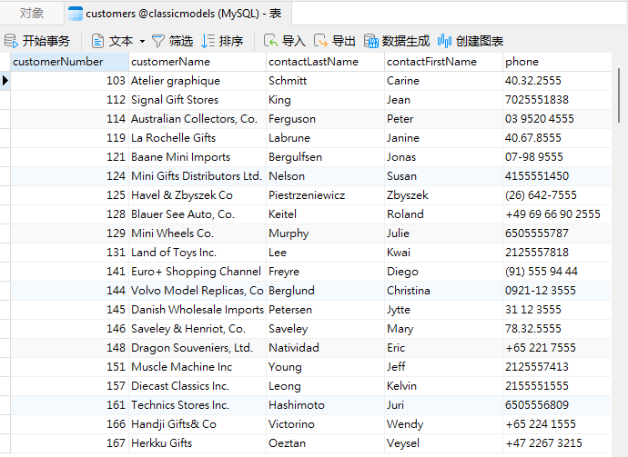
Task: Click the customerNumber column header
Action: coord(69,62)
